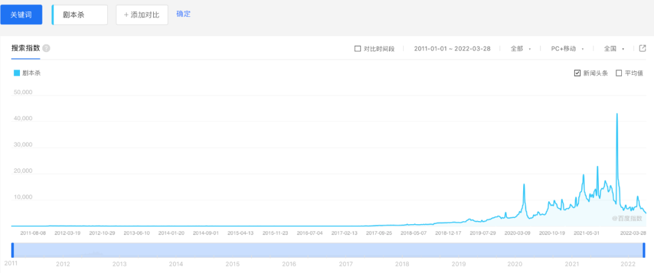654x273 pixels.
Task: Click the right handle of the timeline slider
Action: pos(644,250)
